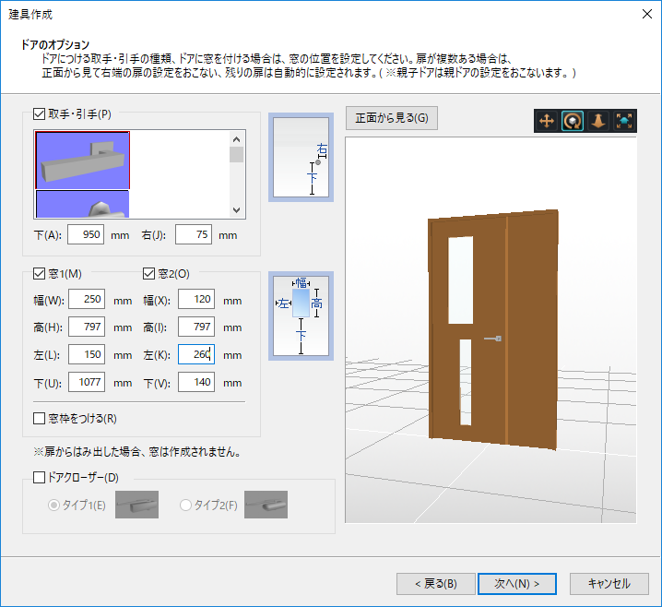
Task: Click the window dimension diagram icon
Action: pos(300,315)
